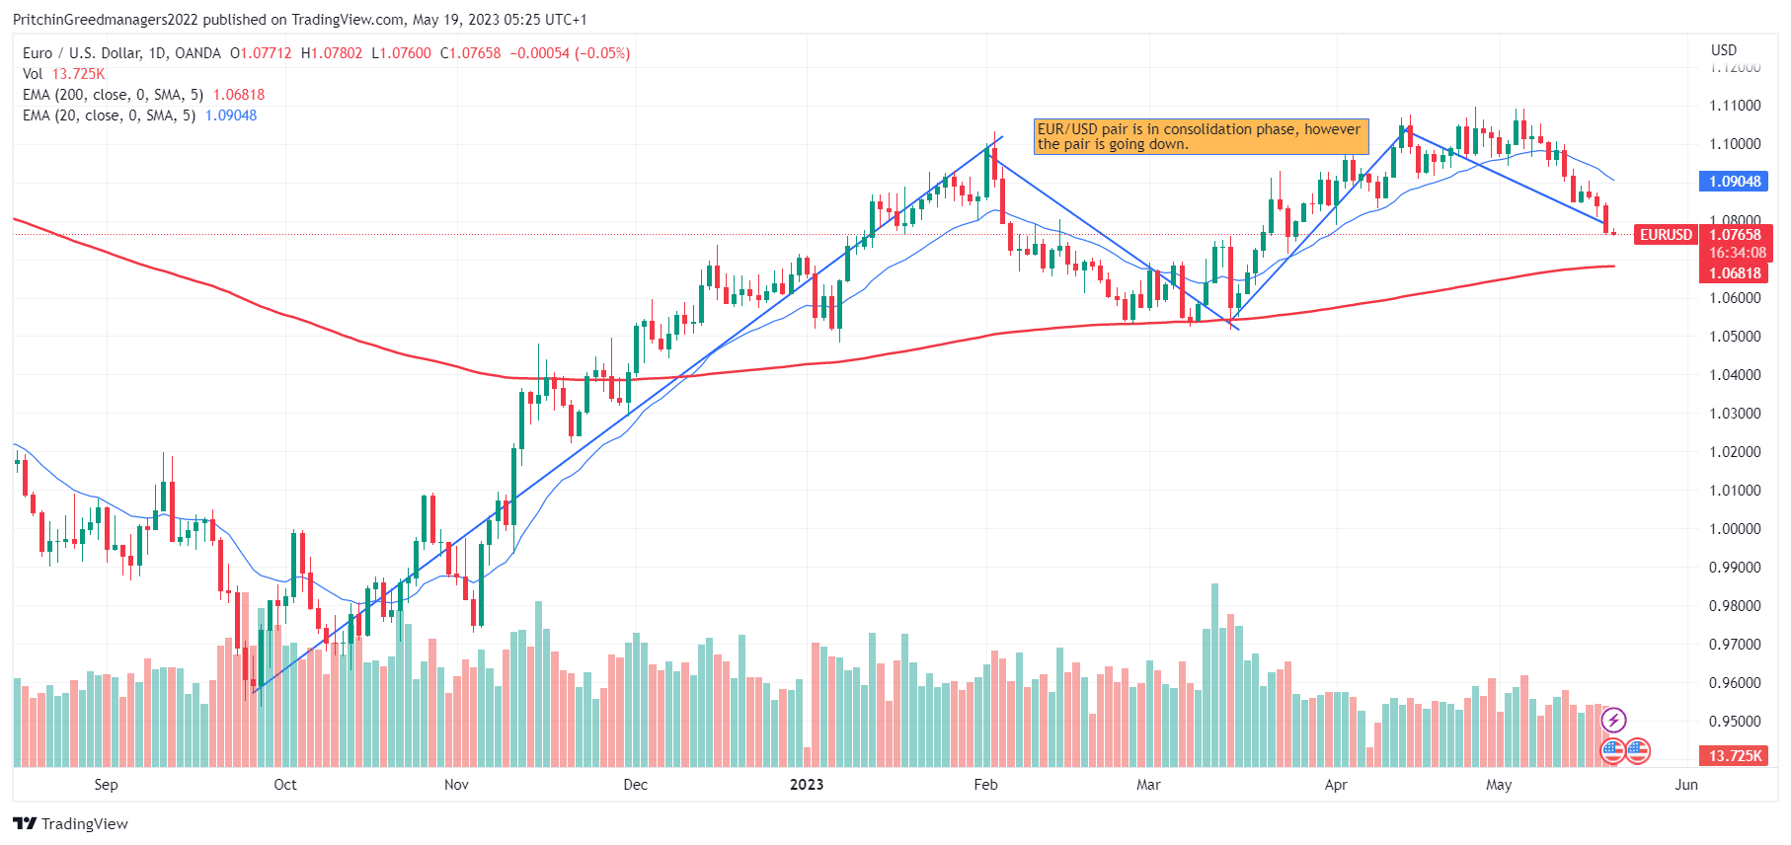
Task: Click the Nov label on time axis
Action: pyautogui.click(x=456, y=785)
